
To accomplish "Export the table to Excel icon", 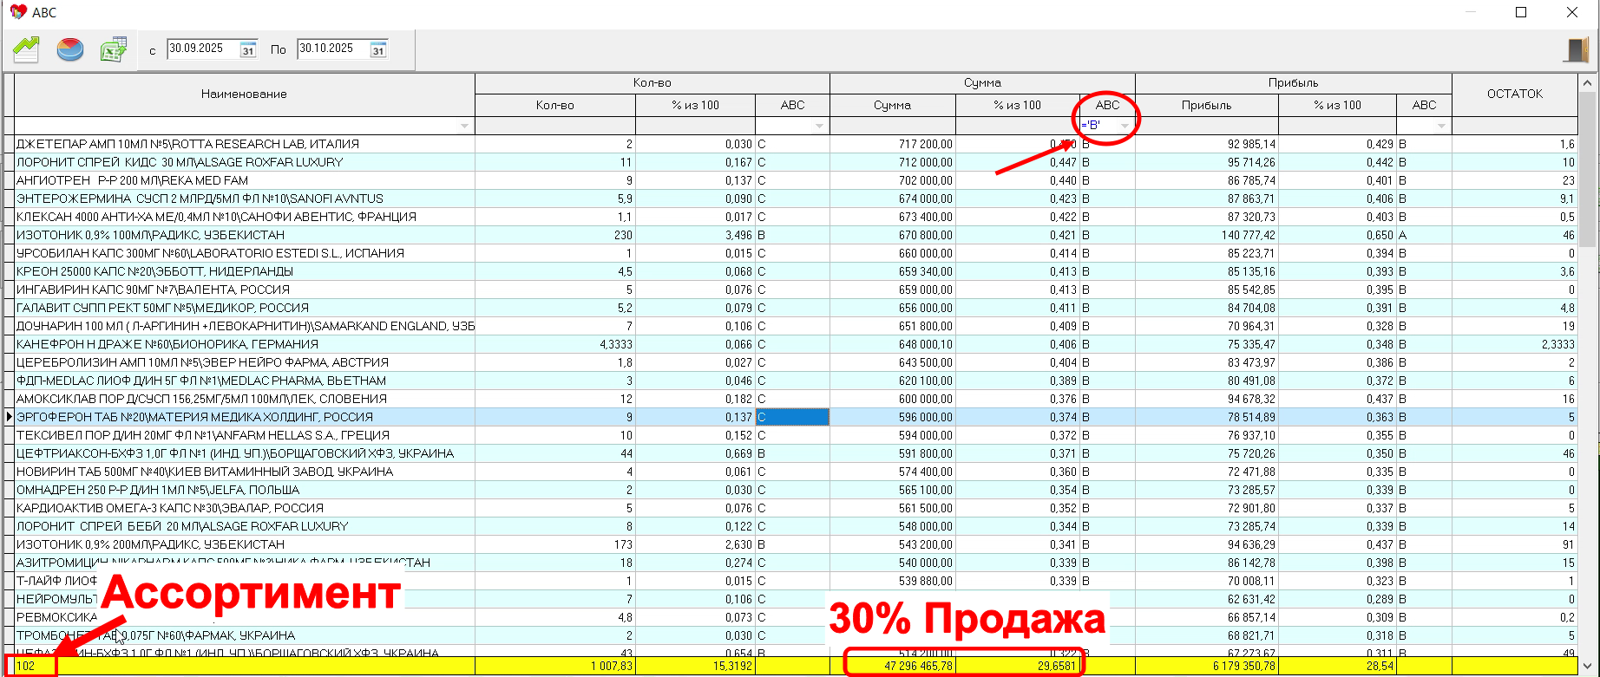I will coord(114,49).
